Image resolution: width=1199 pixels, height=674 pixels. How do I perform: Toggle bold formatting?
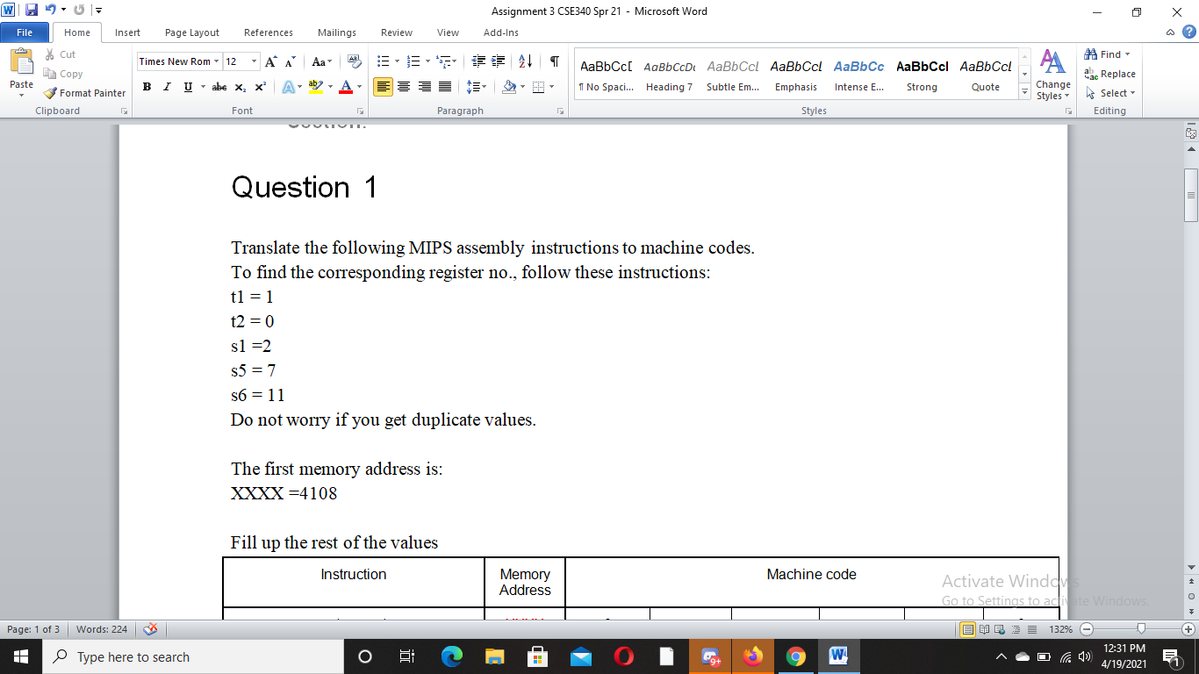coord(146,87)
